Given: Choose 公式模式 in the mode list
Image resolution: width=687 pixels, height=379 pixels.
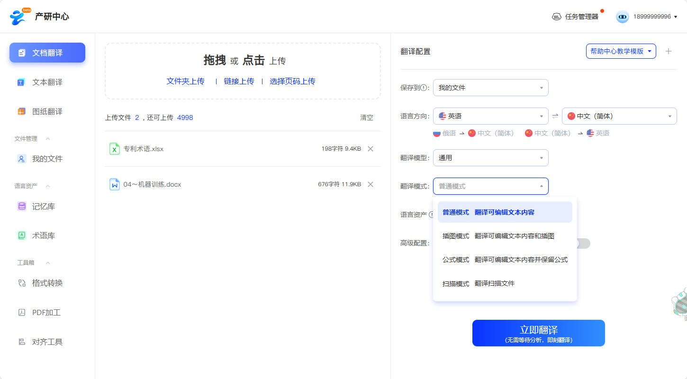Looking at the screenshot, I should click(x=505, y=260).
